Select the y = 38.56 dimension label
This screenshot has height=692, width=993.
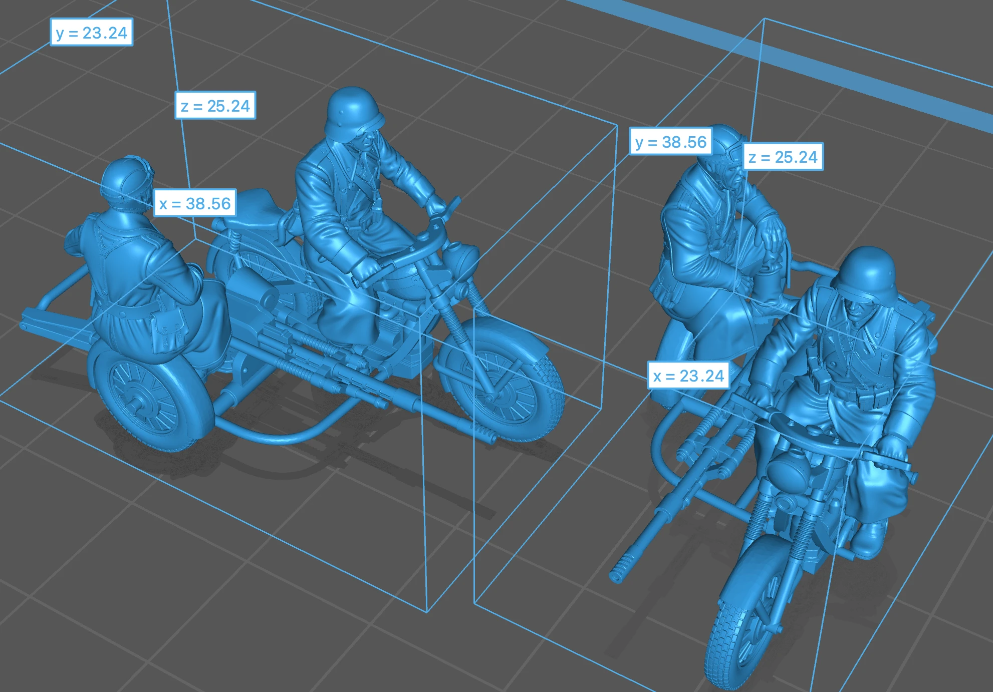tap(671, 142)
